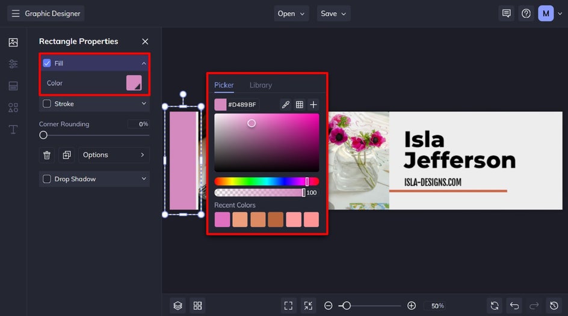Open the Text tool in sidebar
Screen dimensions: 568x316
(x=13, y=129)
